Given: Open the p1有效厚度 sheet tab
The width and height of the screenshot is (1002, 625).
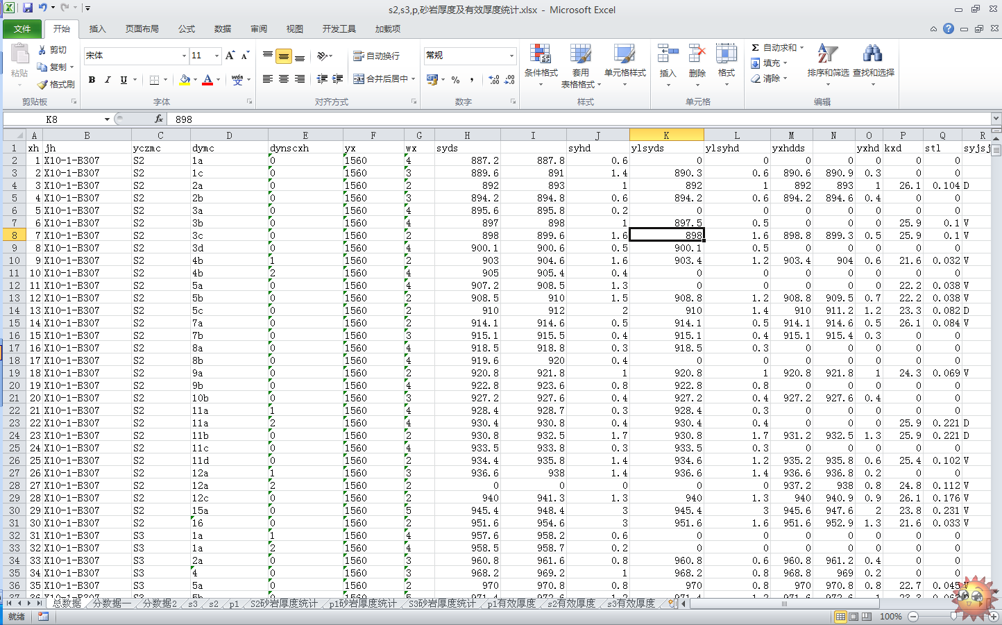Looking at the screenshot, I should point(511,603).
